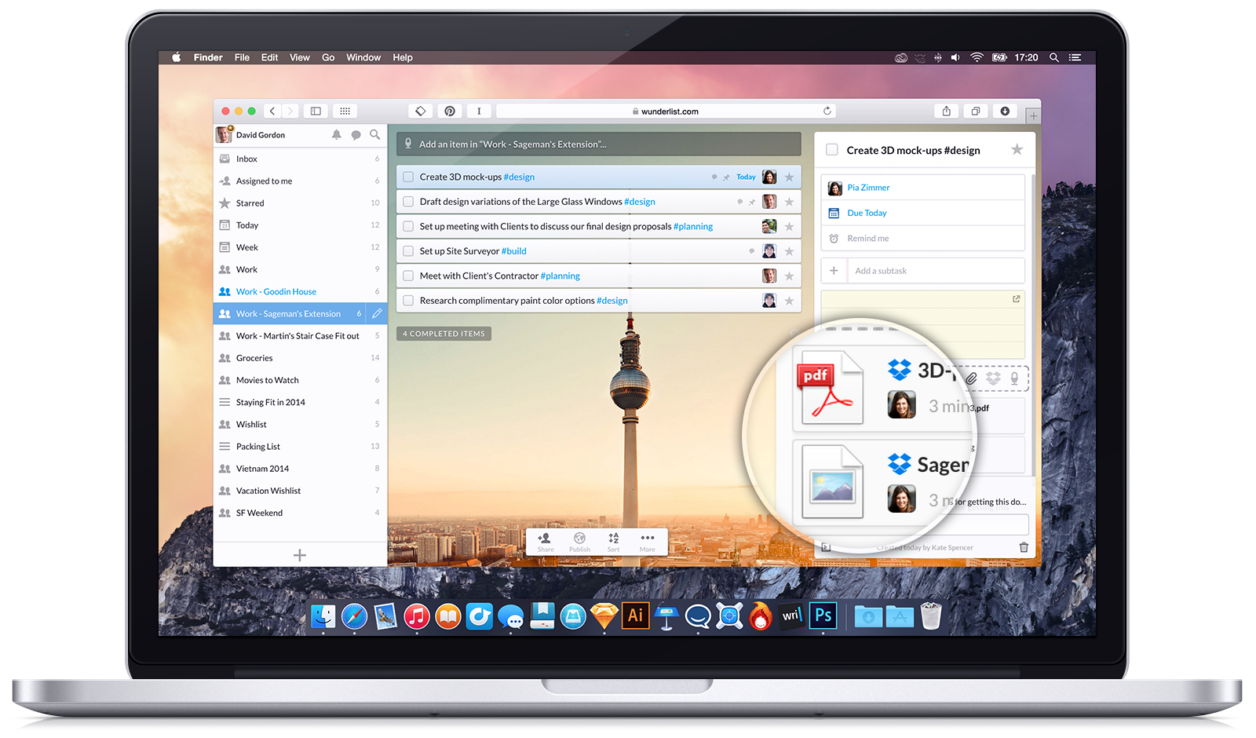Image resolution: width=1256 pixels, height=738 pixels.
Task: Reload the page with the refresh icon
Action: click(827, 111)
